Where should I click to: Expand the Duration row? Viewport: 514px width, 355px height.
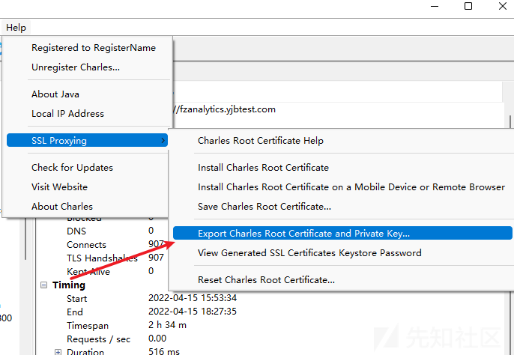pos(58,352)
